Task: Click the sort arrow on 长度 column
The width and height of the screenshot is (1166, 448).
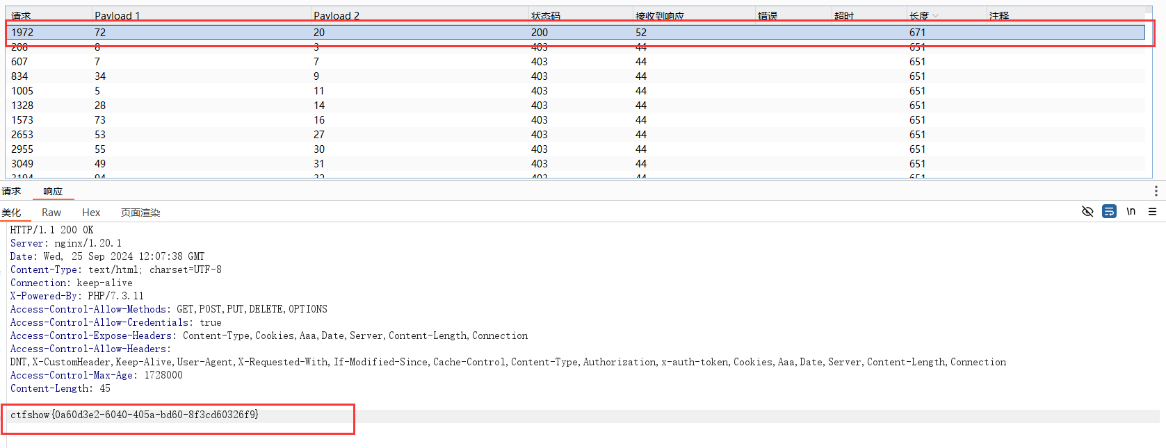Action: pos(935,16)
